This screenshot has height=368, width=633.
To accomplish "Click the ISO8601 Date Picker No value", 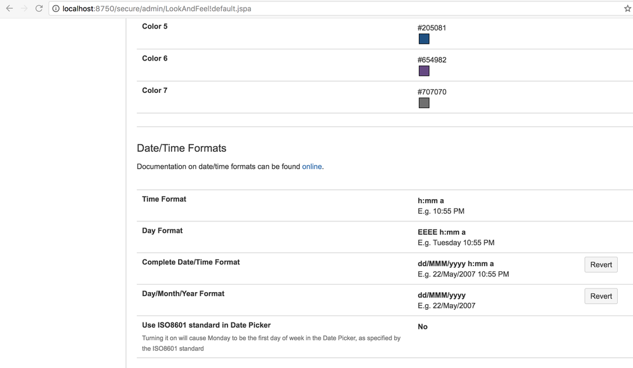I will click(x=422, y=326).
